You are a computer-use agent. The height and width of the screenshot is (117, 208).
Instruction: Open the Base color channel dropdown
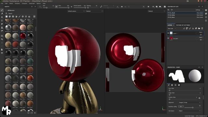coord(172,29)
